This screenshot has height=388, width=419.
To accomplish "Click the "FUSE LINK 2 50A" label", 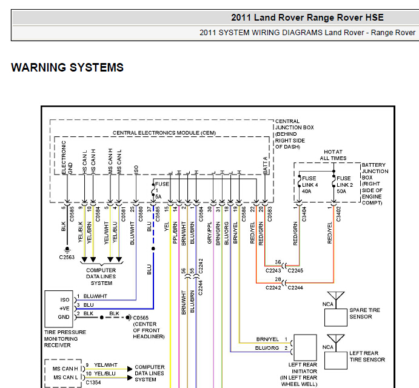I will pyautogui.click(x=344, y=185).
